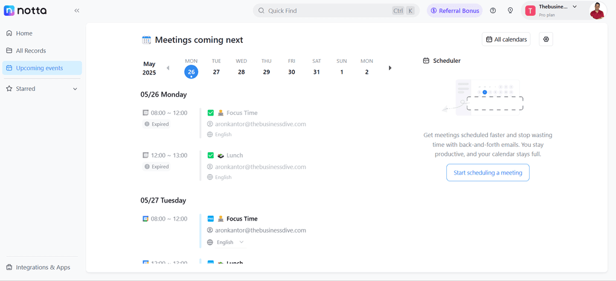Click the Expired badge under 08:00 ~ 12:00
Viewport: 616px width, 281px height.
pyautogui.click(x=156, y=124)
